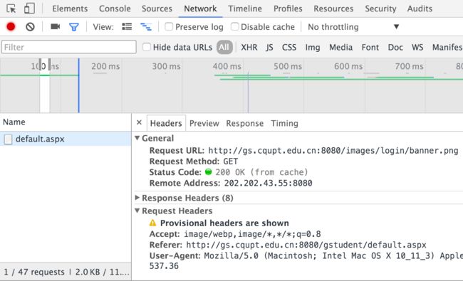Check the Disable cache checkbox

(234, 26)
